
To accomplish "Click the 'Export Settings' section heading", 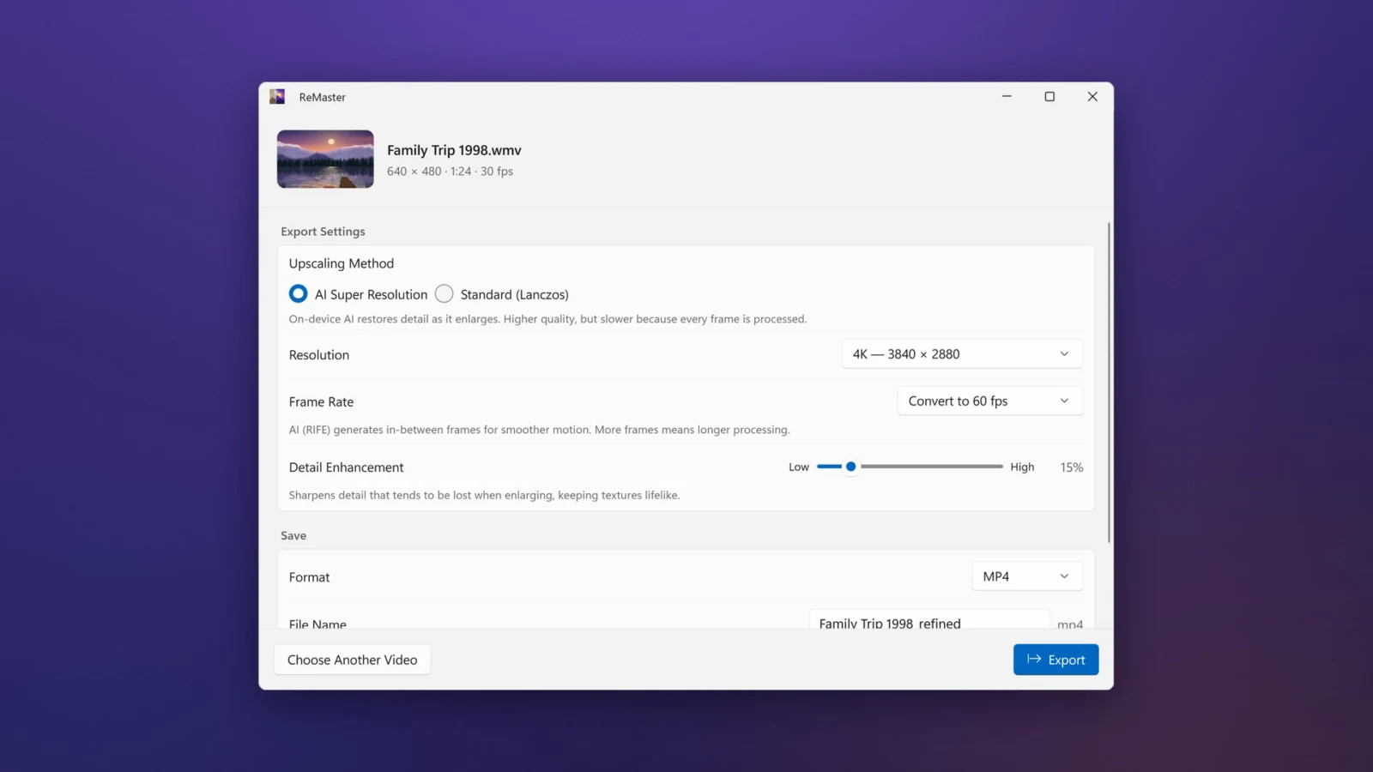I will (323, 232).
